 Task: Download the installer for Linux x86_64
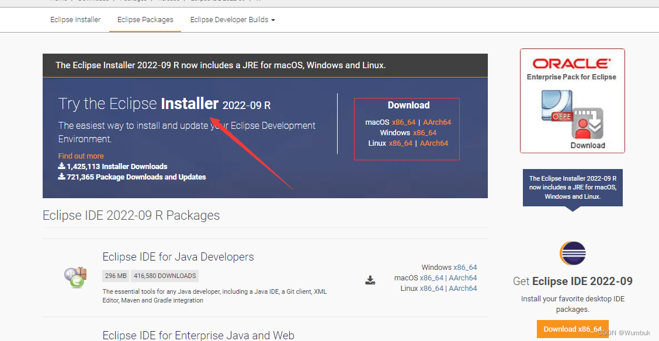[401, 143]
